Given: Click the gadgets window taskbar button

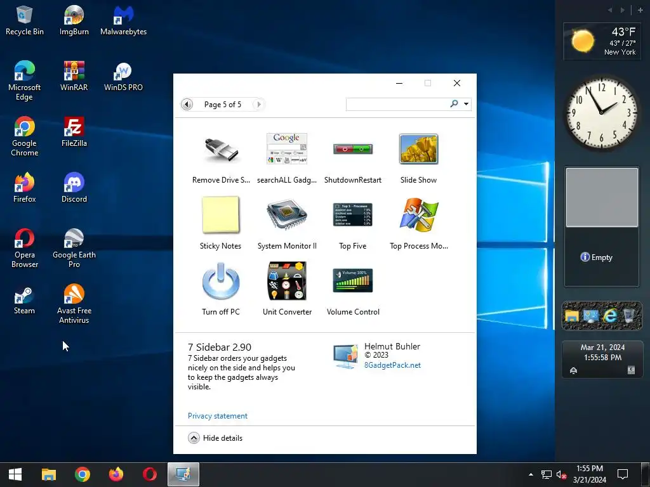Looking at the screenshot, I should coord(183,474).
